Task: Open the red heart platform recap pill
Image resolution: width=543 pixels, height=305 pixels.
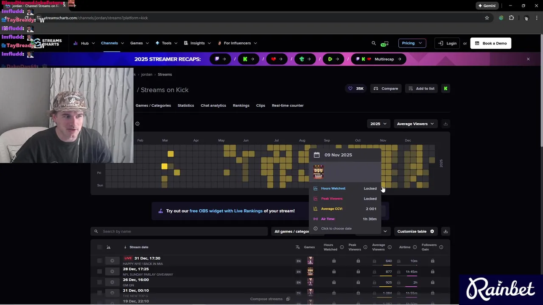Action: tap(277, 59)
